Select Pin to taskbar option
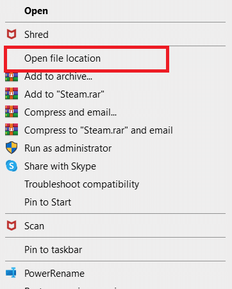This screenshot has height=289, width=232. click(x=53, y=250)
